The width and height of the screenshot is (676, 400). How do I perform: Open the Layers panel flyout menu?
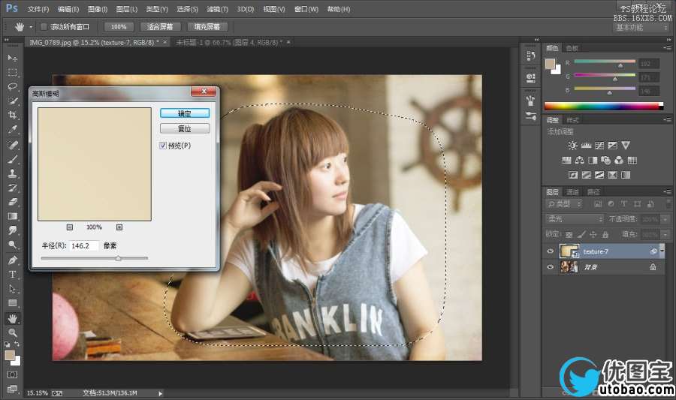tap(668, 191)
